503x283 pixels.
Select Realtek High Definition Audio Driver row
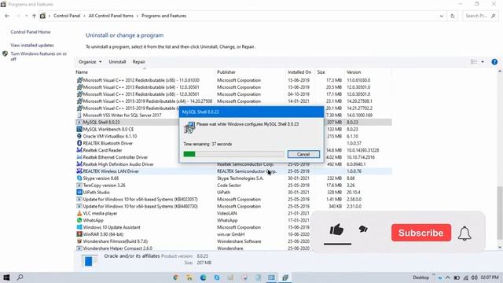click(233, 164)
